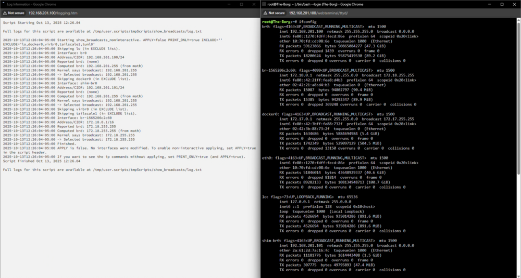Click the terminal window's vertical scrollbar thumb

[519, 98]
